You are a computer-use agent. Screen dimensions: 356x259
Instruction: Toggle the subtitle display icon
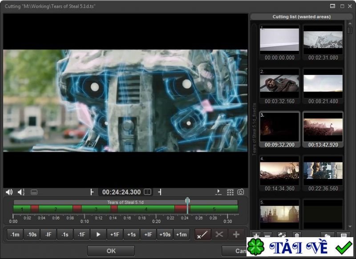(34, 192)
